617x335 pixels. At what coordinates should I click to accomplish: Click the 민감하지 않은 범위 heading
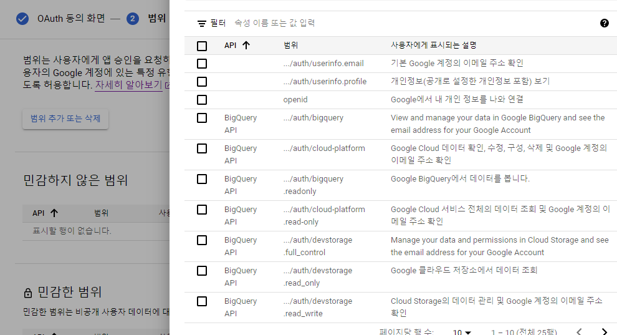75,180
